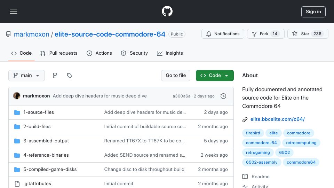Select the 6502-assembly topic tag
This screenshot has height=188, width=334.
tap(262, 163)
